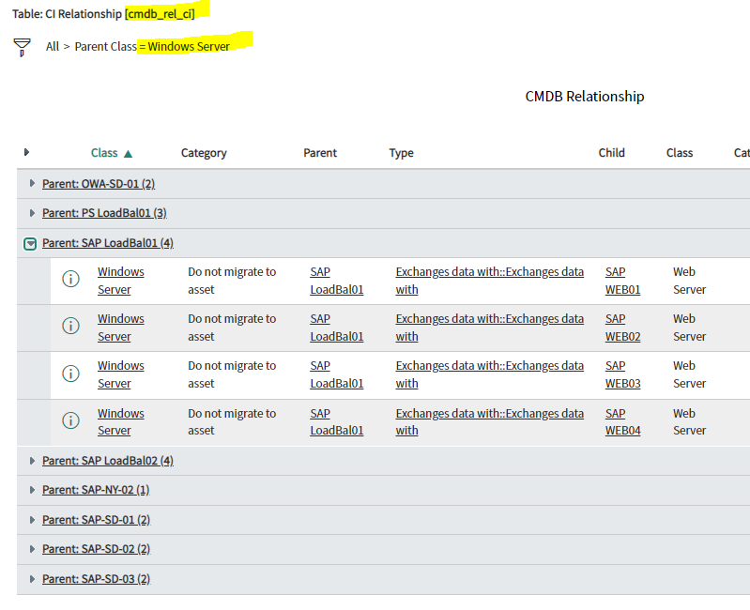Screen dimensions: 750x610
Task: Select 'Do not migrate to asset' in WEB01 row
Action: pyautogui.click(x=232, y=281)
